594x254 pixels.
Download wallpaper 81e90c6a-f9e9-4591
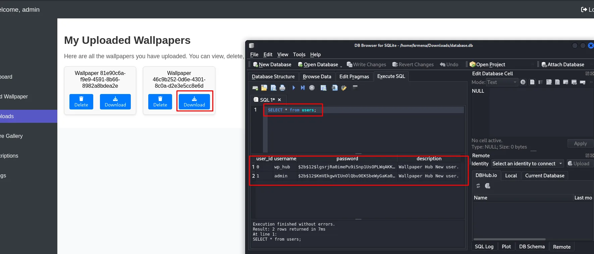[115, 101]
